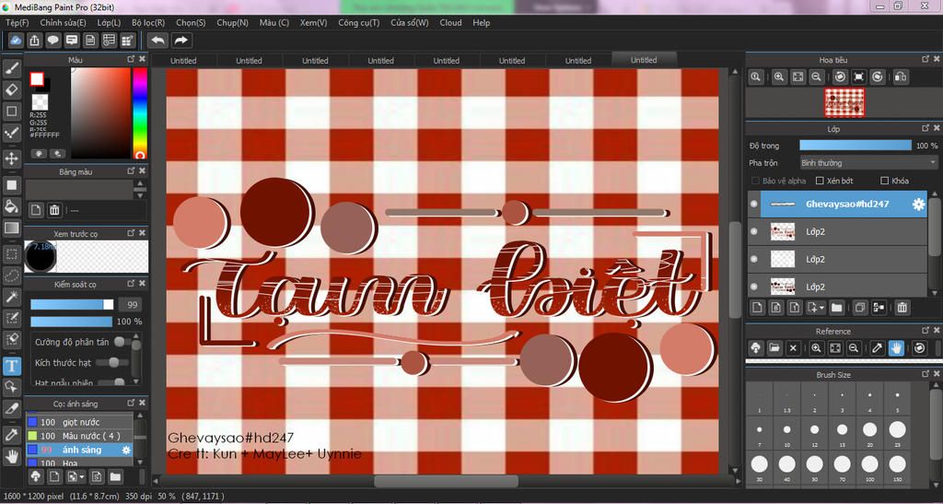Toggle visibility of the third Lớp2 layer

754,287
